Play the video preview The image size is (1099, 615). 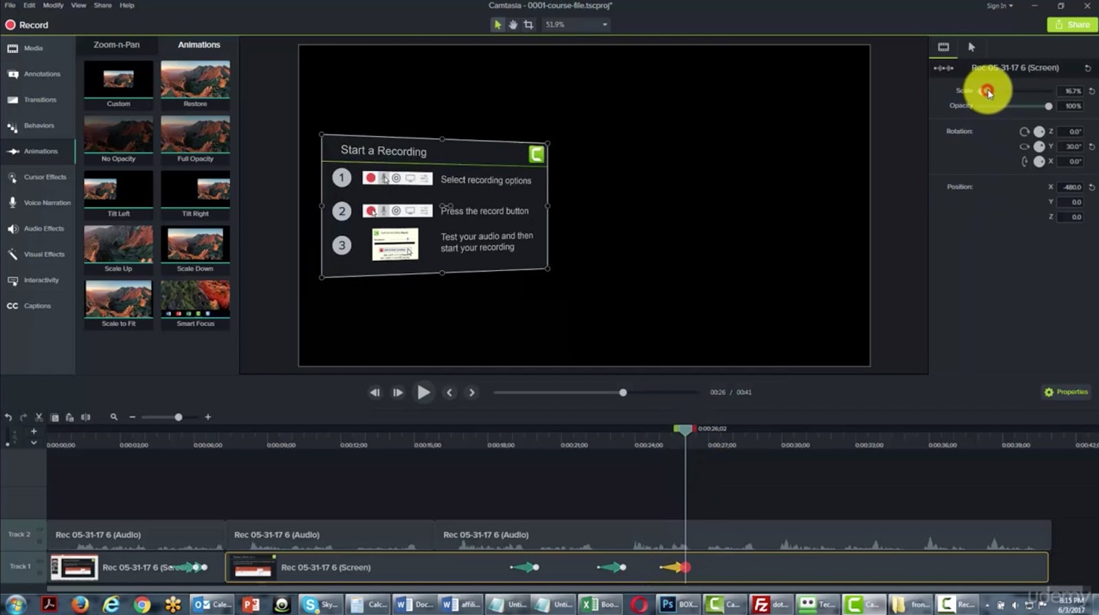point(424,392)
